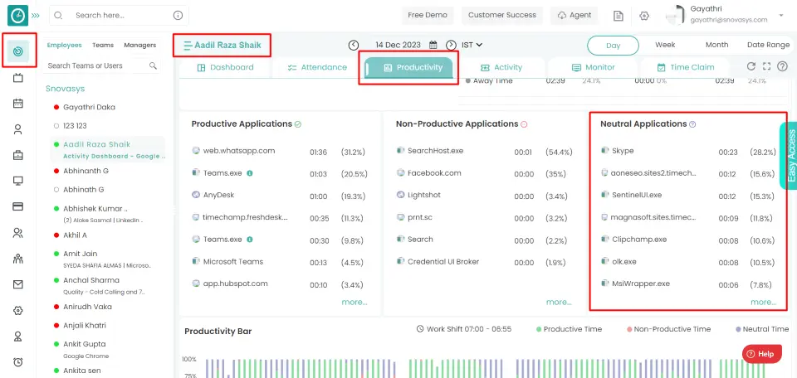Image resolution: width=797 pixels, height=378 pixels.
Task: Select employee Anchal Sharma
Action: click(91, 280)
